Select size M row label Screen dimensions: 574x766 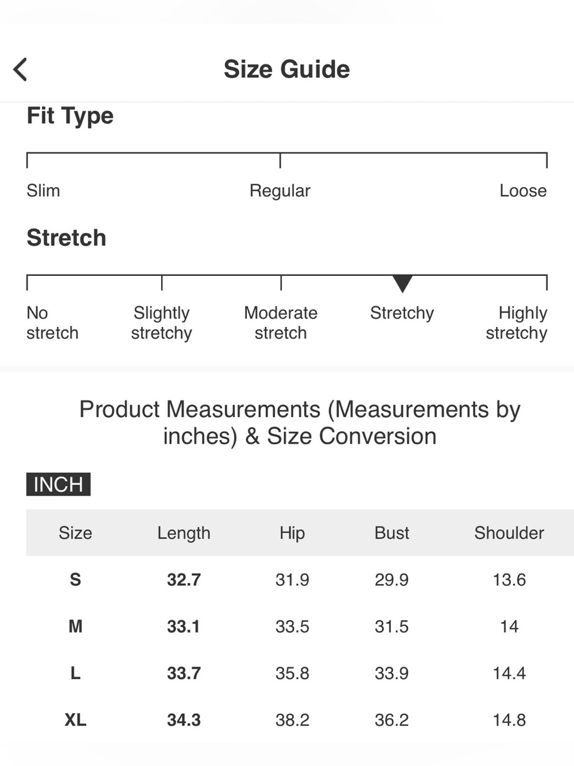tap(75, 626)
